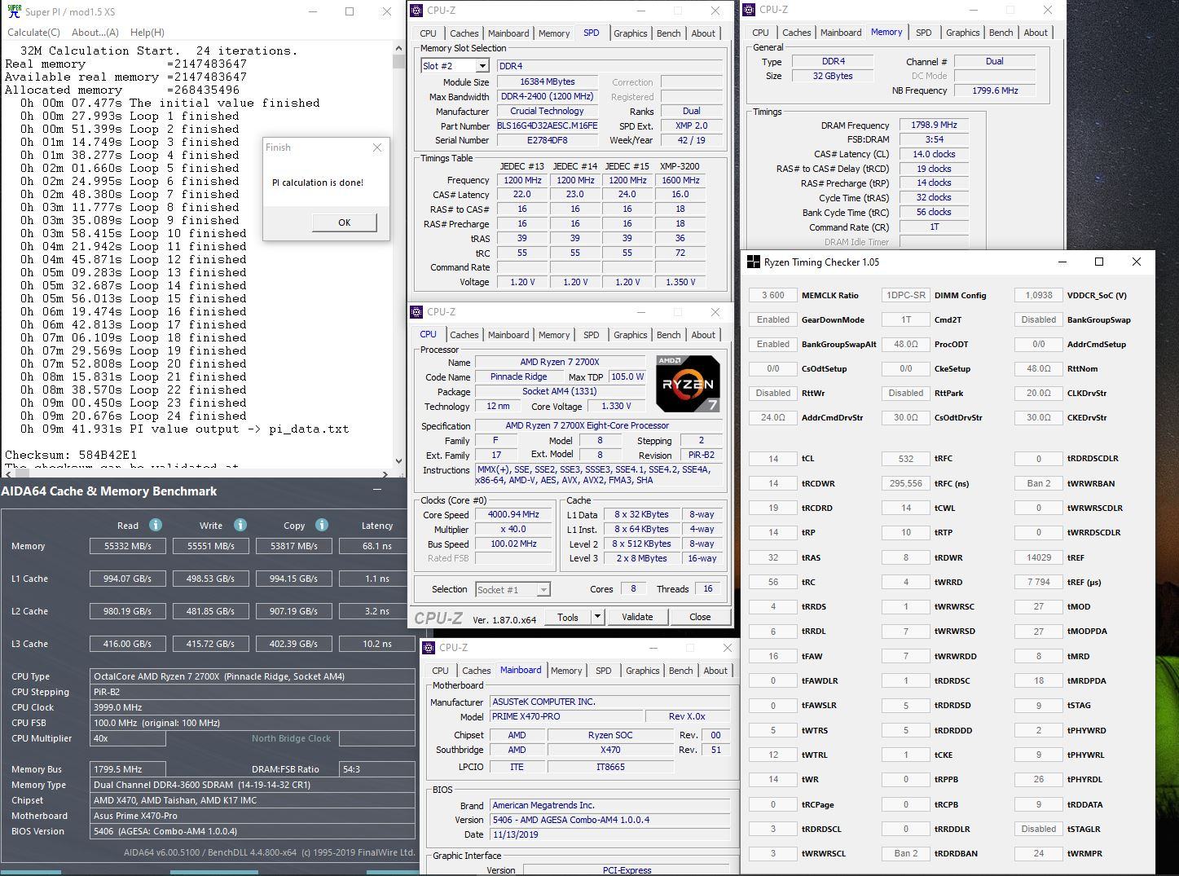This screenshot has height=876, width=1179.
Task: Open the Tools dropdown arrow in CPU-Z
Action: (597, 617)
